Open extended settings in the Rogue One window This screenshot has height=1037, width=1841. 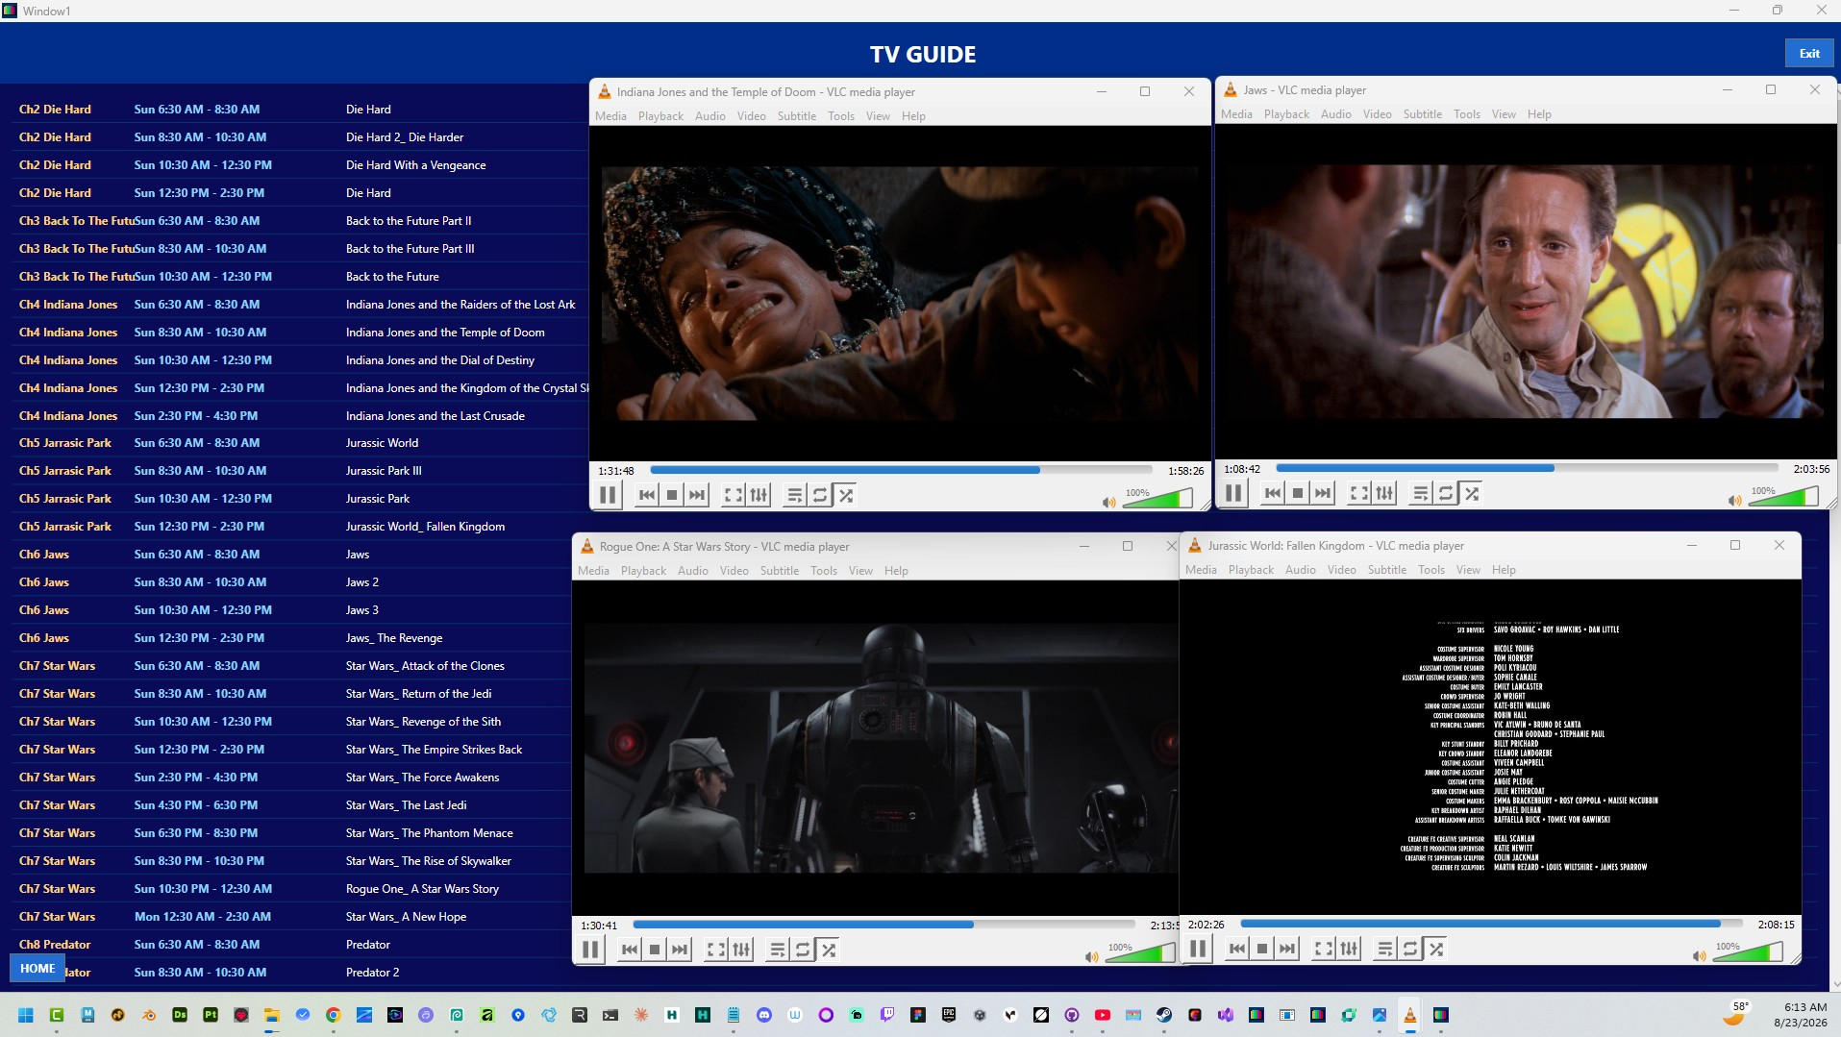(x=742, y=950)
